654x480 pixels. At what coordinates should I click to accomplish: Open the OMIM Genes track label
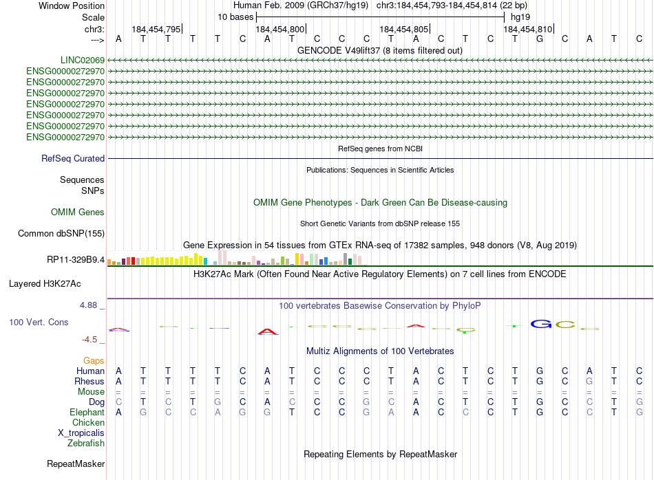pyautogui.click(x=78, y=212)
